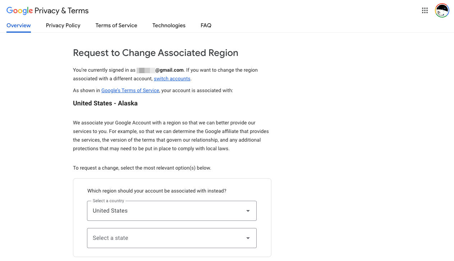Click the signed-in gmail.com email address
The width and height of the screenshot is (454, 261).
160,70
